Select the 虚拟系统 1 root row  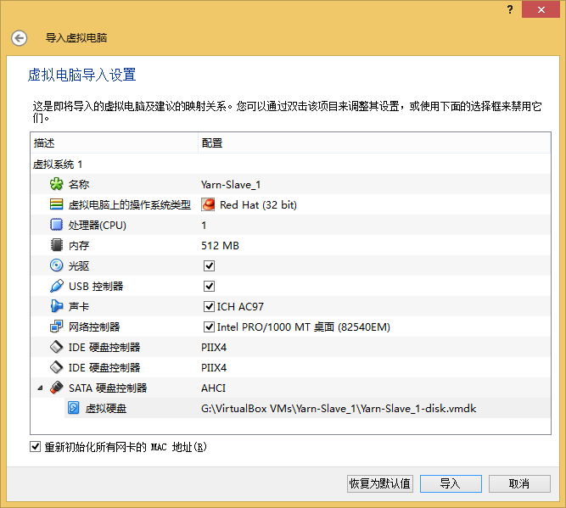tap(290, 165)
